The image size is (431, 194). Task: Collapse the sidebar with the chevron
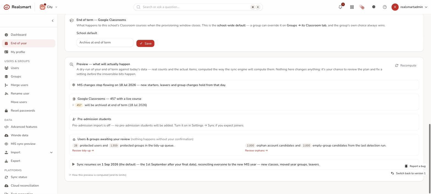(x=53, y=21)
